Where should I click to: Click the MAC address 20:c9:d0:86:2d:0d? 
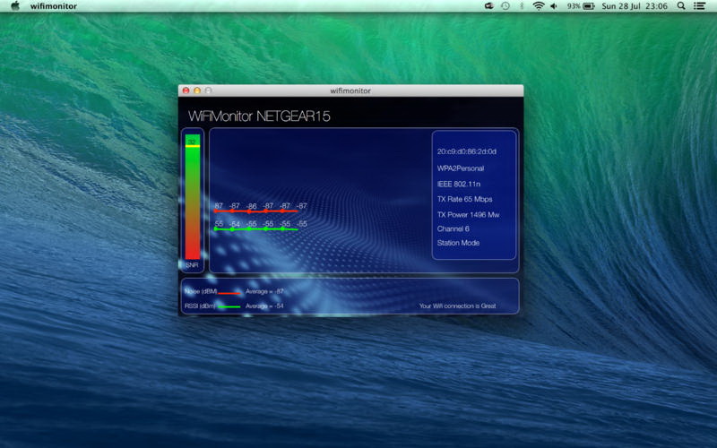[x=467, y=151]
